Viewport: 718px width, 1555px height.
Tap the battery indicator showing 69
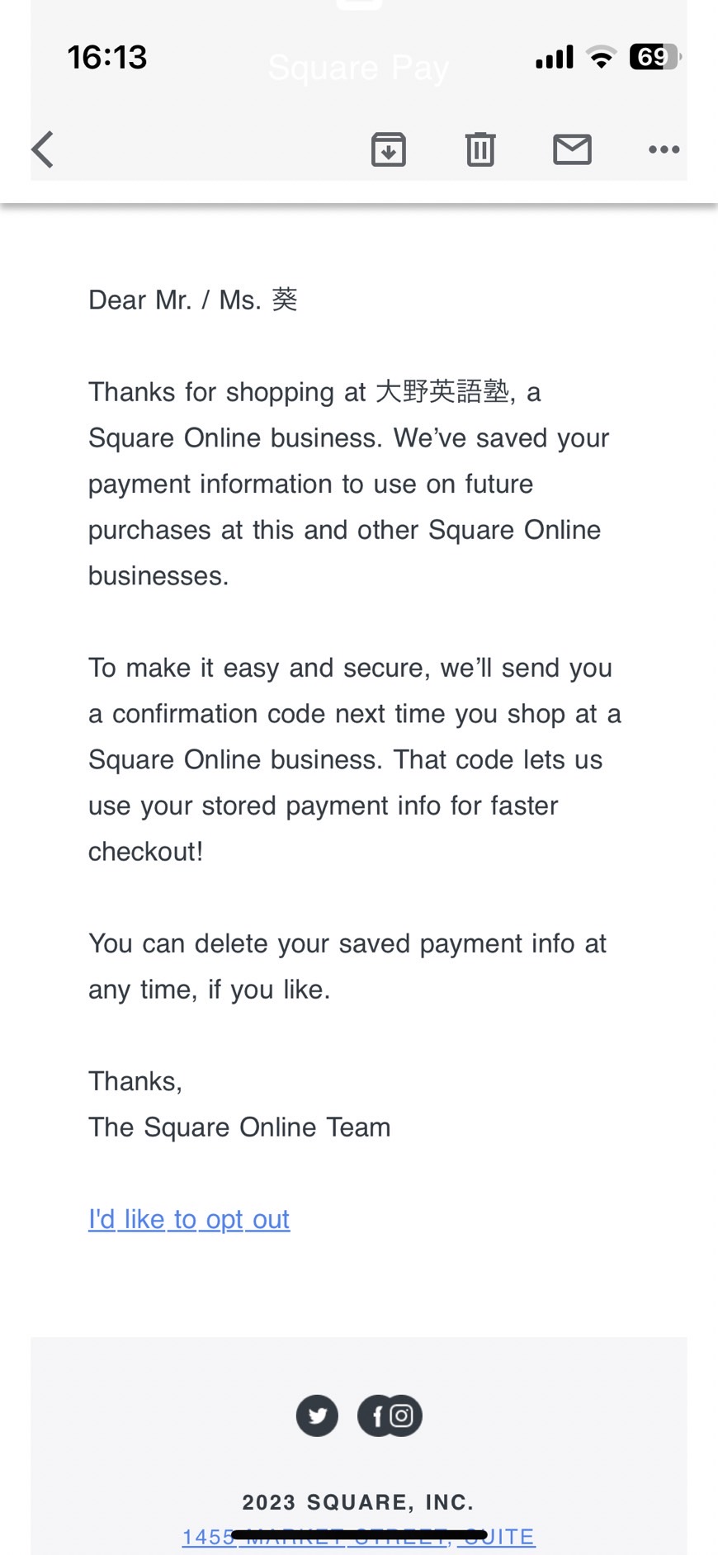click(x=655, y=57)
